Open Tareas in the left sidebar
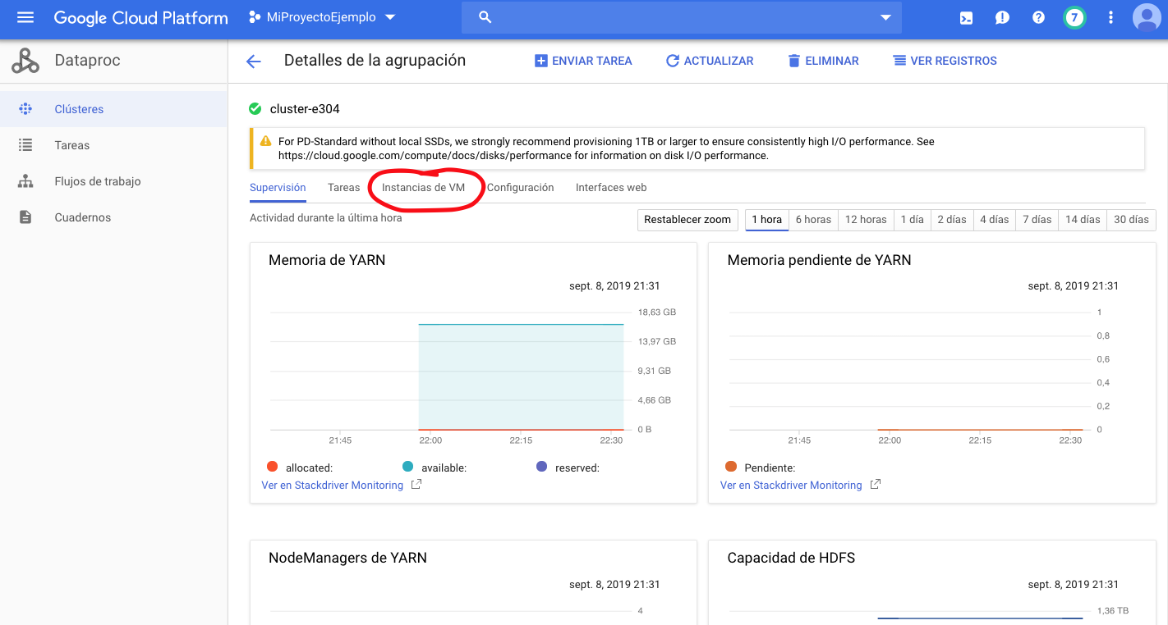Screen dimensions: 1168x625 tap(113, 145)
